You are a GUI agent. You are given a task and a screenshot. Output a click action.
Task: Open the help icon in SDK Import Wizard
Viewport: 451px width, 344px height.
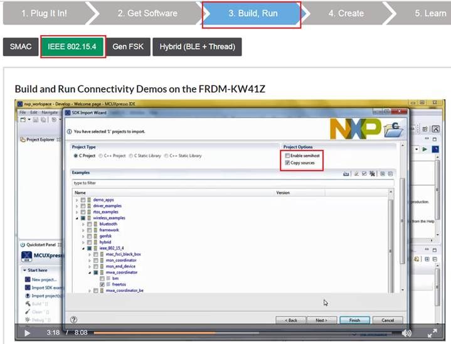[73, 320]
